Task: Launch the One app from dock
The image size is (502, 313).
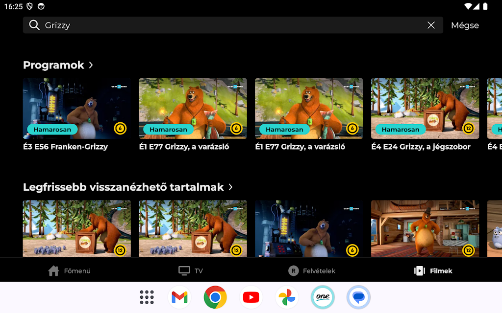Action: point(323,297)
